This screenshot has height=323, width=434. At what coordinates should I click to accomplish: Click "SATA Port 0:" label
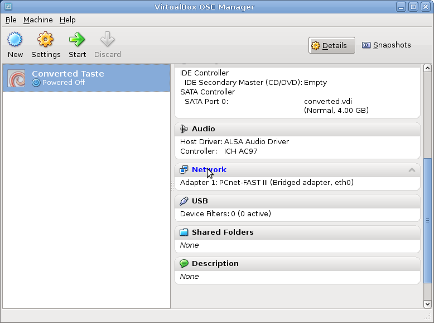click(206, 102)
